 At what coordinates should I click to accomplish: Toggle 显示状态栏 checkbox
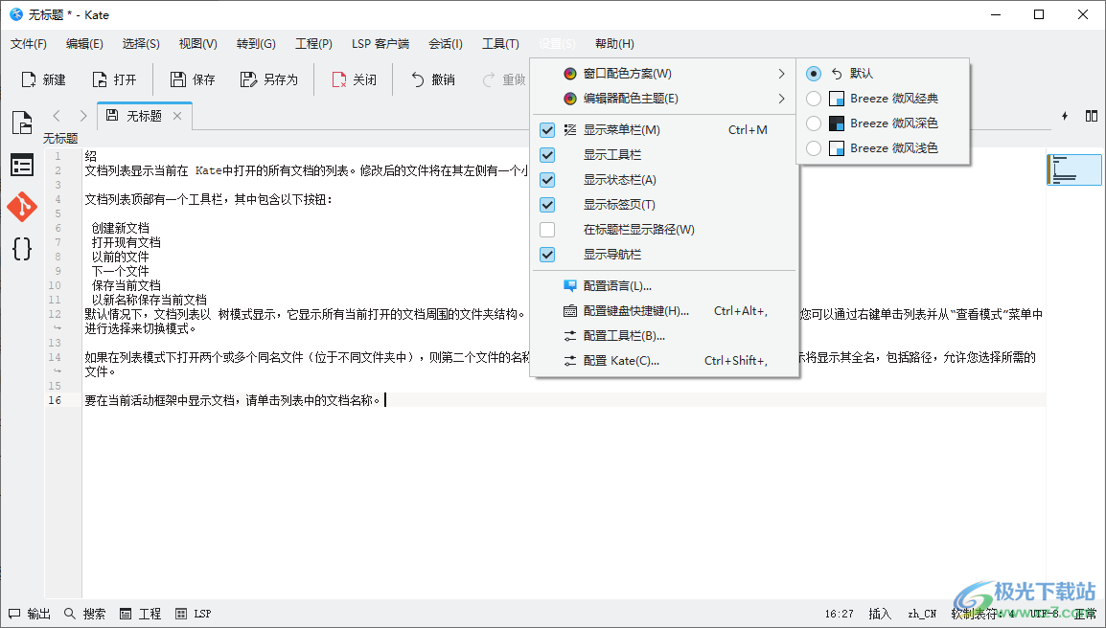click(x=547, y=180)
